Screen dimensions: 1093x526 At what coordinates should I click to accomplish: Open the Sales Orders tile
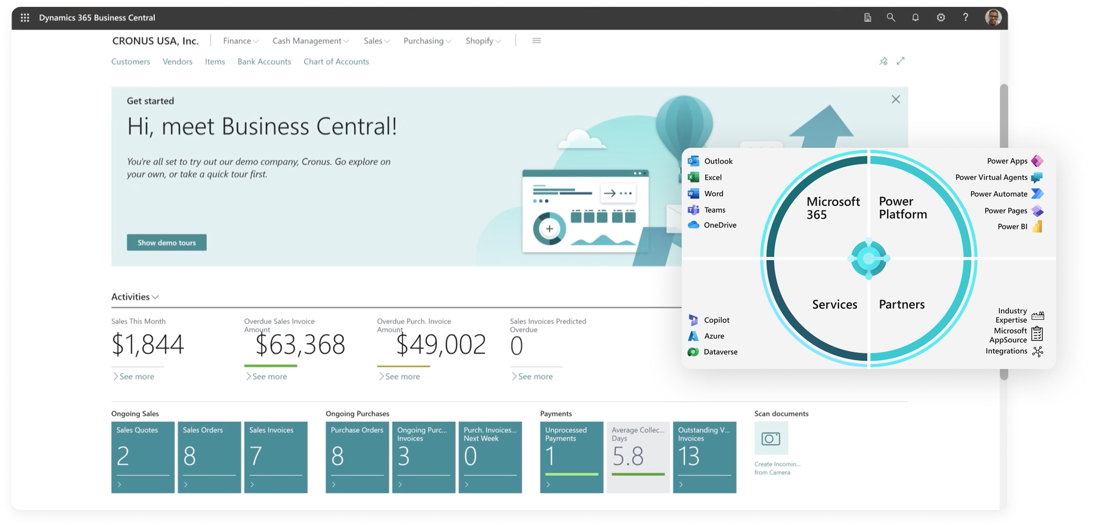click(x=209, y=457)
